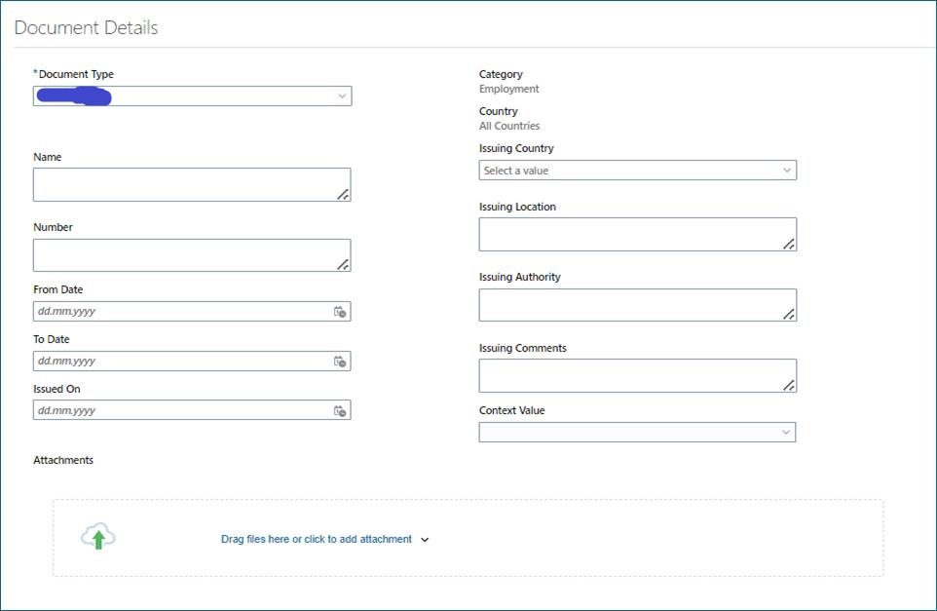937x611 pixels.
Task: Grab the Issuing Location resize handle
Action: [x=789, y=244]
